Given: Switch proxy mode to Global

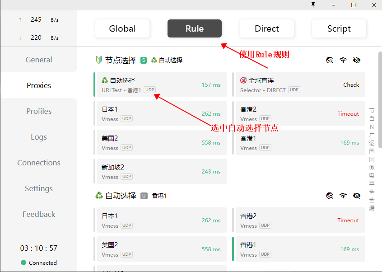Looking at the screenshot, I should pos(122,28).
